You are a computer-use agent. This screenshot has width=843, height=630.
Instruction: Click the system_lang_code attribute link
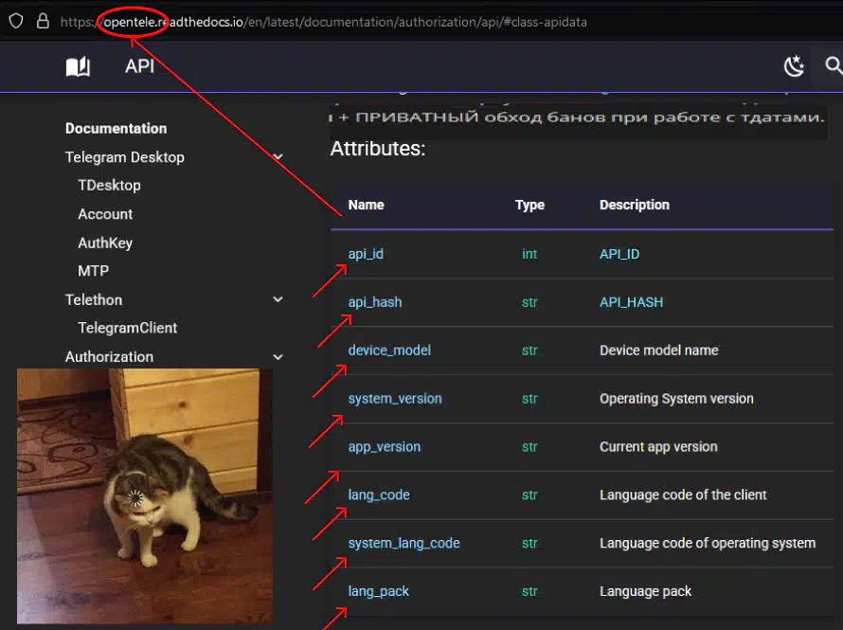pyautogui.click(x=404, y=543)
